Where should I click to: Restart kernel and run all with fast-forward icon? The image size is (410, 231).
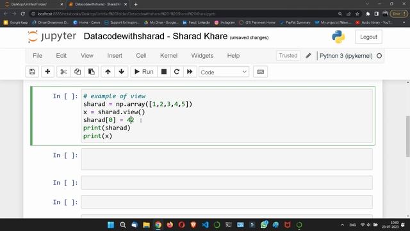(x=190, y=72)
